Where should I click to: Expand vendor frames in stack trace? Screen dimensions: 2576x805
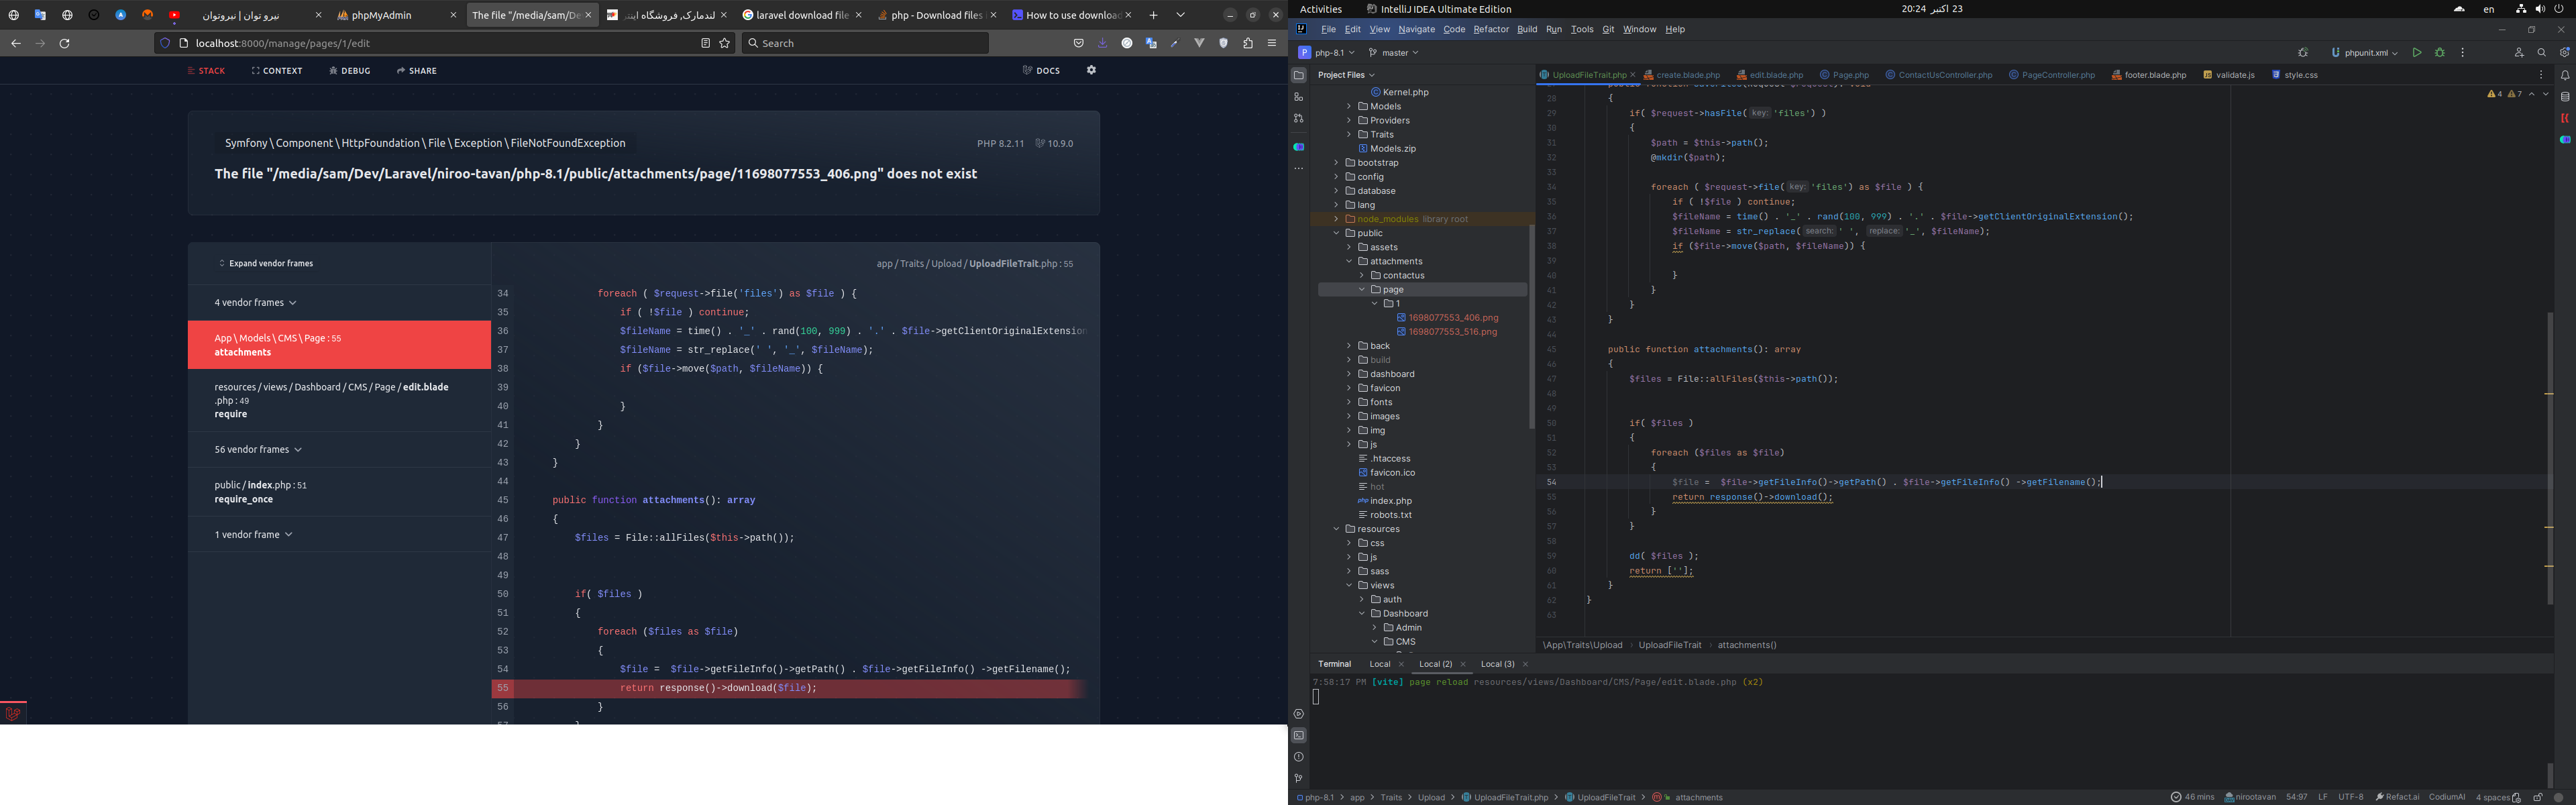[x=266, y=264]
